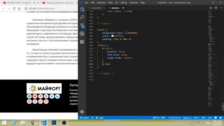Open the Source Control view in VS Code

pyautogui.click(x=82, y=26)
